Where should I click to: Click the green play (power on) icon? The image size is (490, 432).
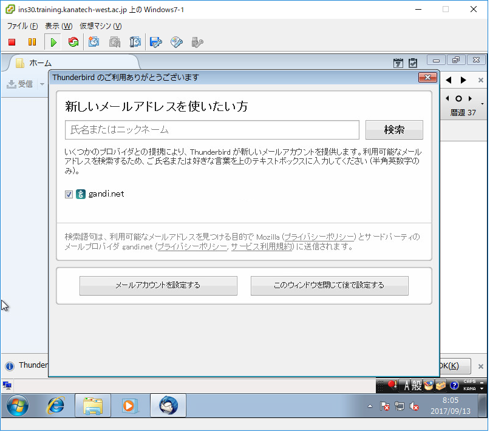click(53, 42)
